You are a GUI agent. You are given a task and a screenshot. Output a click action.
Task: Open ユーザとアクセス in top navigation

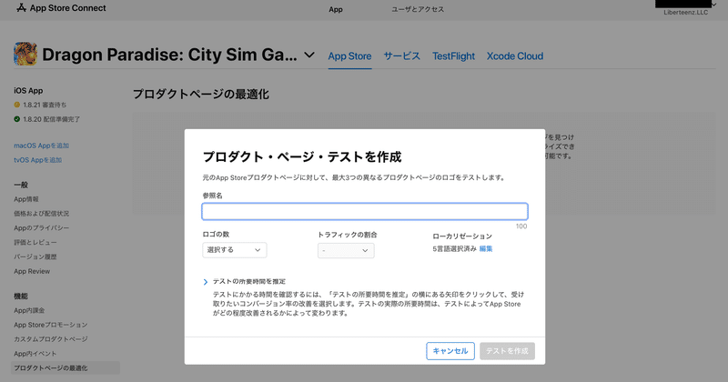tap(418, 9)
